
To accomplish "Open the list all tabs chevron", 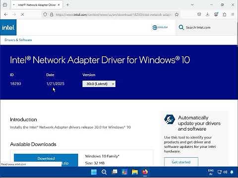I will tap(192, 5).
